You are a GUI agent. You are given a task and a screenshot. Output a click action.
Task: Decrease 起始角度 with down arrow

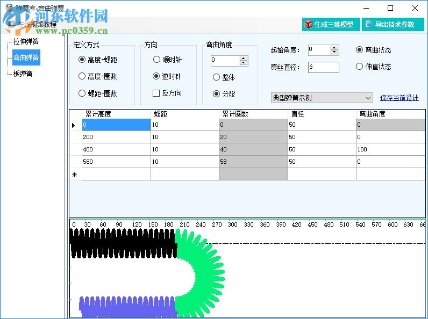click(x=334, y=52)
